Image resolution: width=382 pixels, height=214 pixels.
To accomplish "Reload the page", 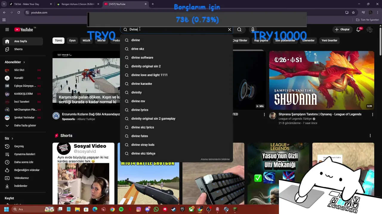I will (19, 12).
